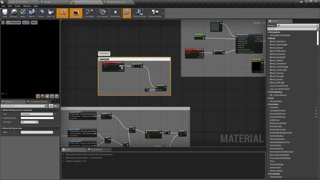Expand the Comment Color property arrow
Image resolution: width=320 pixels, height=180 pixels.
(x=2, y=118)
